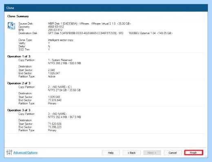Go back with the < Back button
The image size is (212, 162).
pyautogui.click(x=132, y=153)
